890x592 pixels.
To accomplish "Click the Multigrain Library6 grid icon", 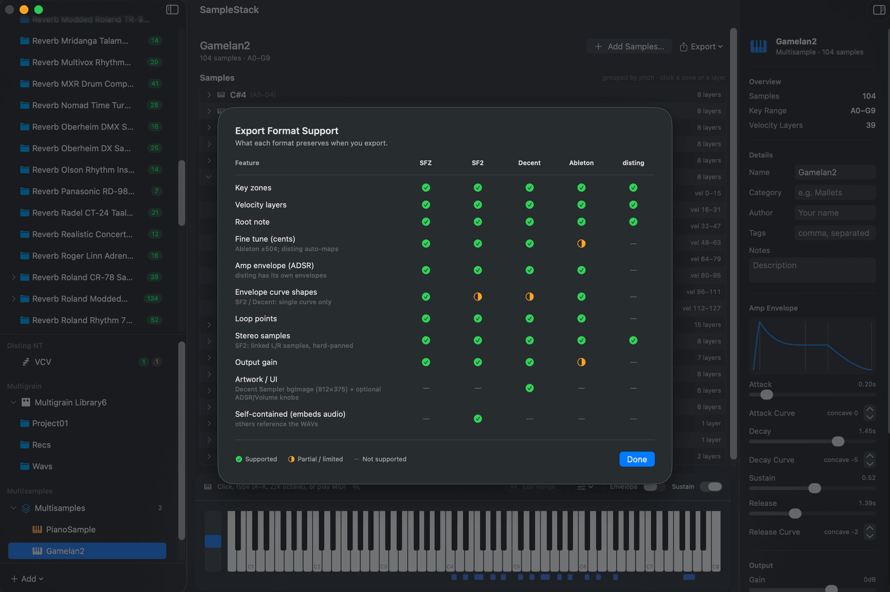I will tap(26, 402).
